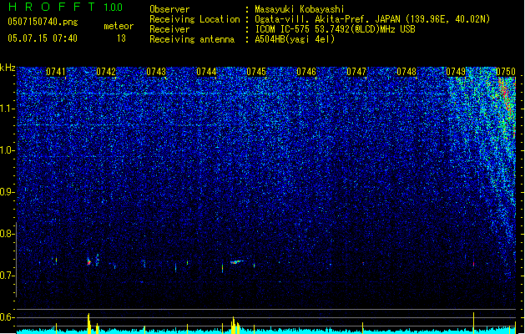Click the 0746 time marker
The height and width of the screenshot is (334, 525).
(x=306, y=72)
